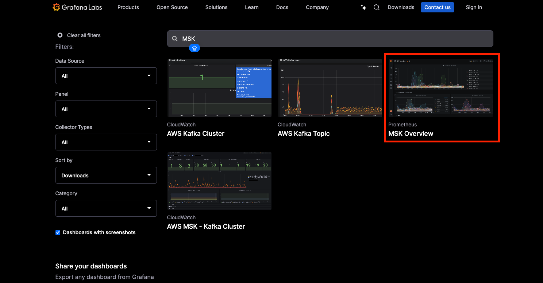Click the Clear all filters X icon
This screenshot has width=543, height=283.
[x=60, y=35]
